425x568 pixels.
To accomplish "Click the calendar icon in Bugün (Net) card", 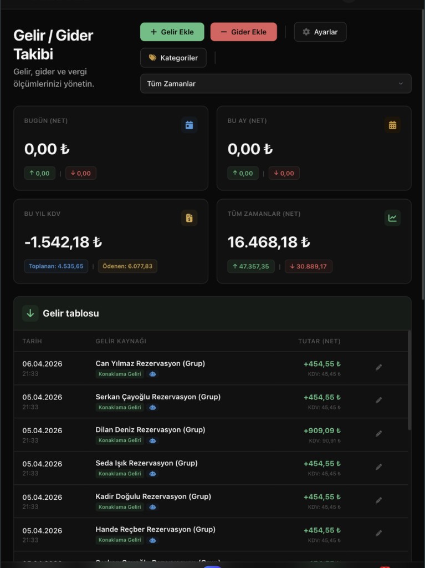I will click(189, 125).
